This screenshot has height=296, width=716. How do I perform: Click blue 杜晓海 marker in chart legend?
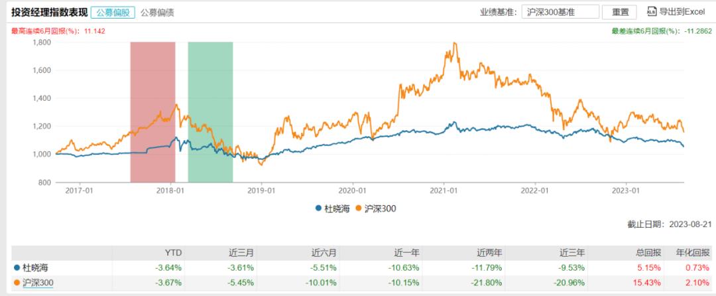318,208
